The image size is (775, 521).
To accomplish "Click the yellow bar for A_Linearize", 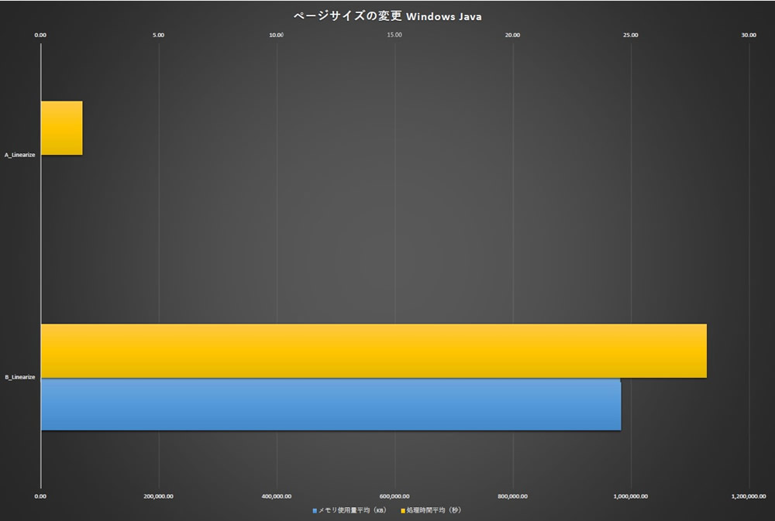I will pyautogui.click(x=61, y=128).
